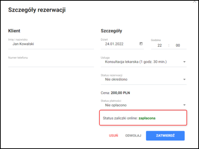
Task: Click the ZATWIERDŹ button
Action: pyautogui.click(x=165, y=135)
